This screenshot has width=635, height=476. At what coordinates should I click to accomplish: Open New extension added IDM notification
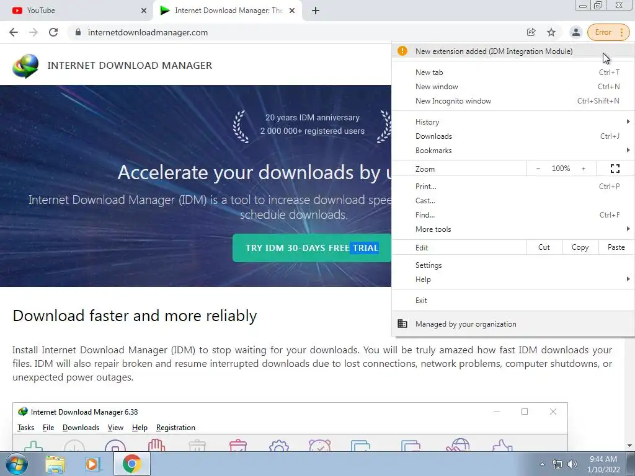(x=513, y=51)
